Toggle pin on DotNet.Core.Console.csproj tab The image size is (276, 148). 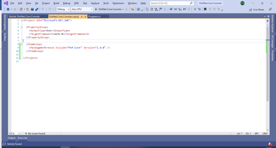point(82,17)
